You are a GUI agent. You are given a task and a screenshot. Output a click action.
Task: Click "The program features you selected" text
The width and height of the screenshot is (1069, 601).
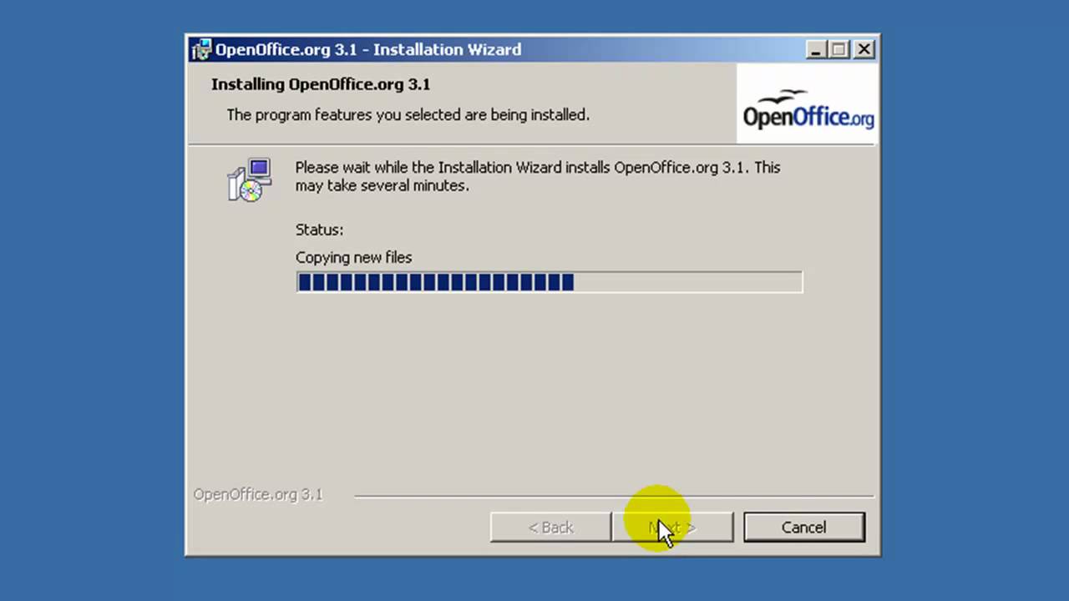(x=408, y=115)
